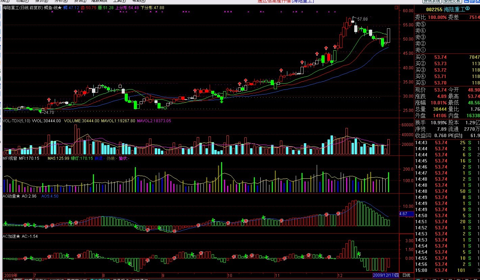Viewport: 480px width, 280px height.
Task: Click the 2009/12/17/四 date marker
Action: pos(386,275)
